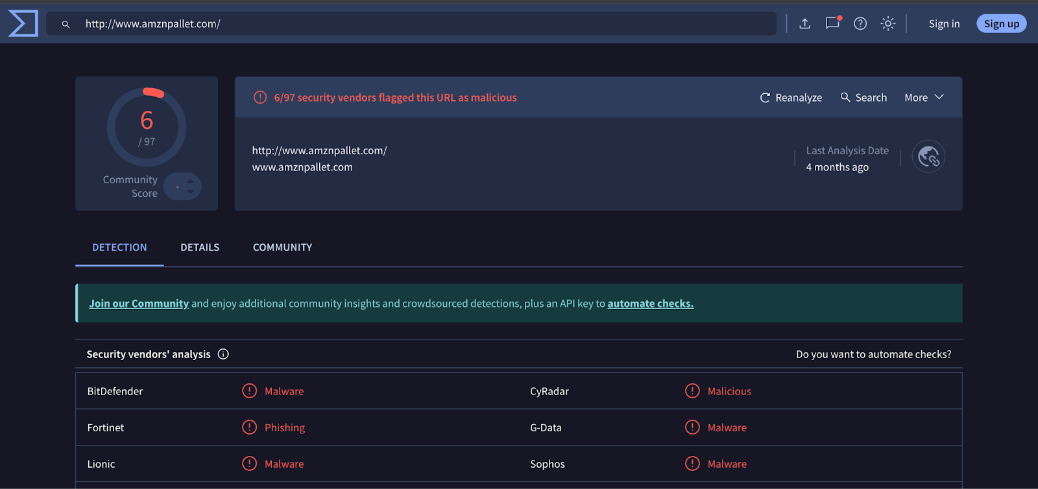The height and width of the screenshot is (489, 1038).
Task: Open the Join our Community link
Action: [139, 303]
